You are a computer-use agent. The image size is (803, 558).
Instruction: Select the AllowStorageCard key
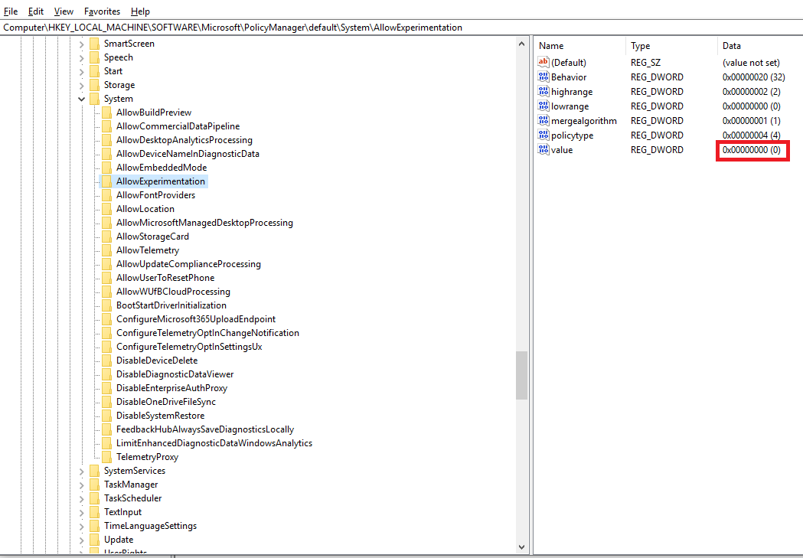point(152,237)
